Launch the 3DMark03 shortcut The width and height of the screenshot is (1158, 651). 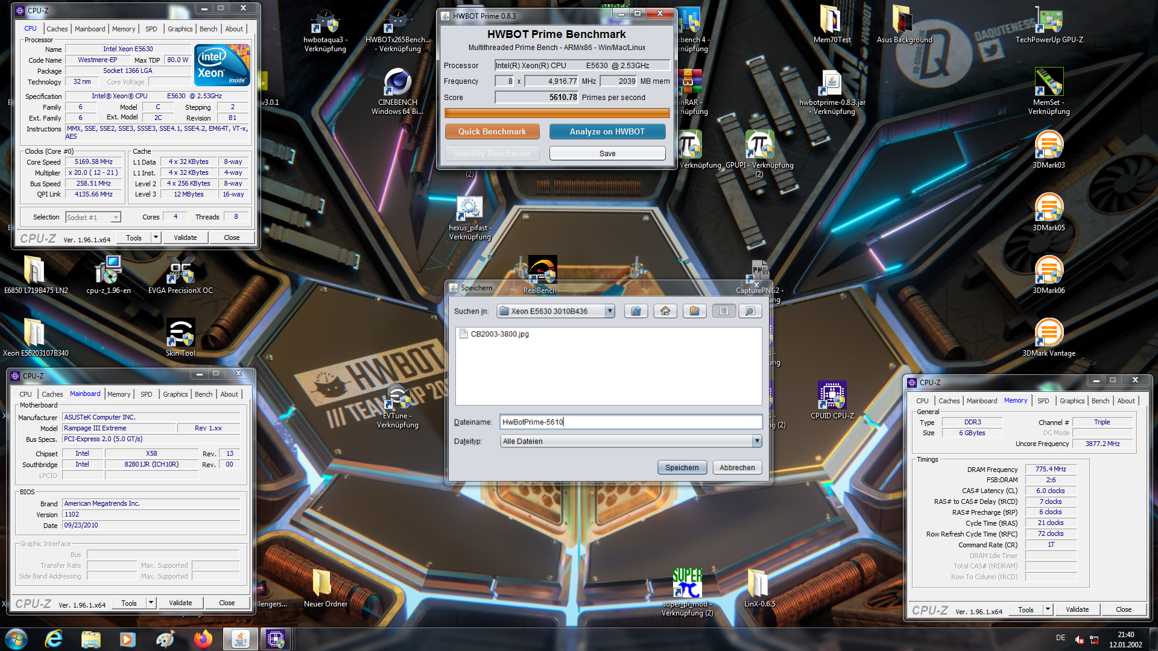pyautogui.click(x=1049, y=149)
